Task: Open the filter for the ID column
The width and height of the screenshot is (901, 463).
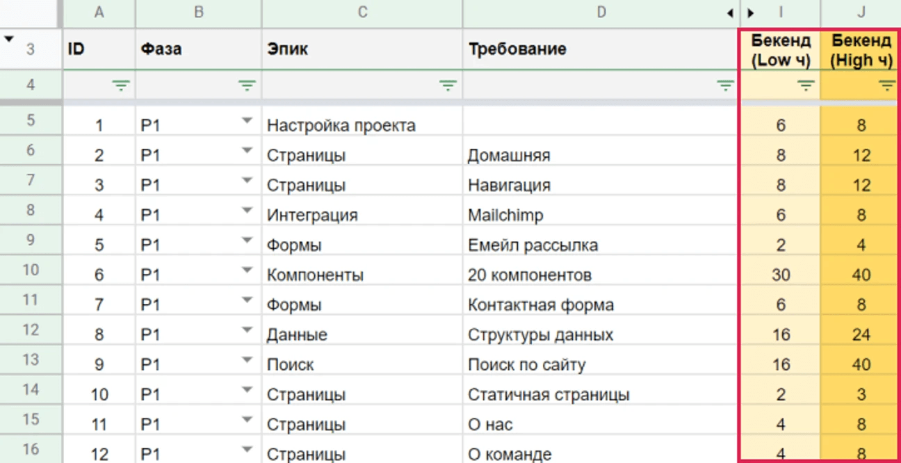Action: pos(121,86)
